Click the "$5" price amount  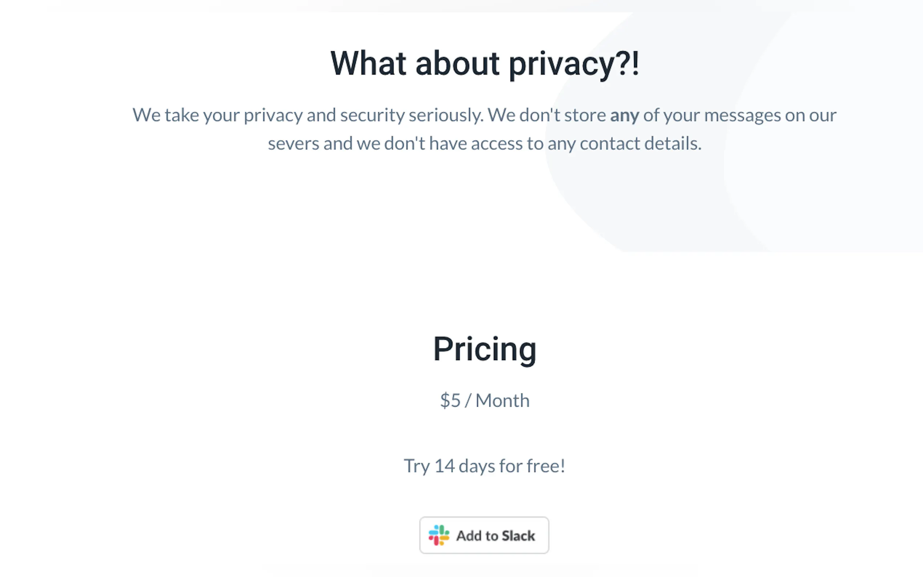[x=450, y=401]
